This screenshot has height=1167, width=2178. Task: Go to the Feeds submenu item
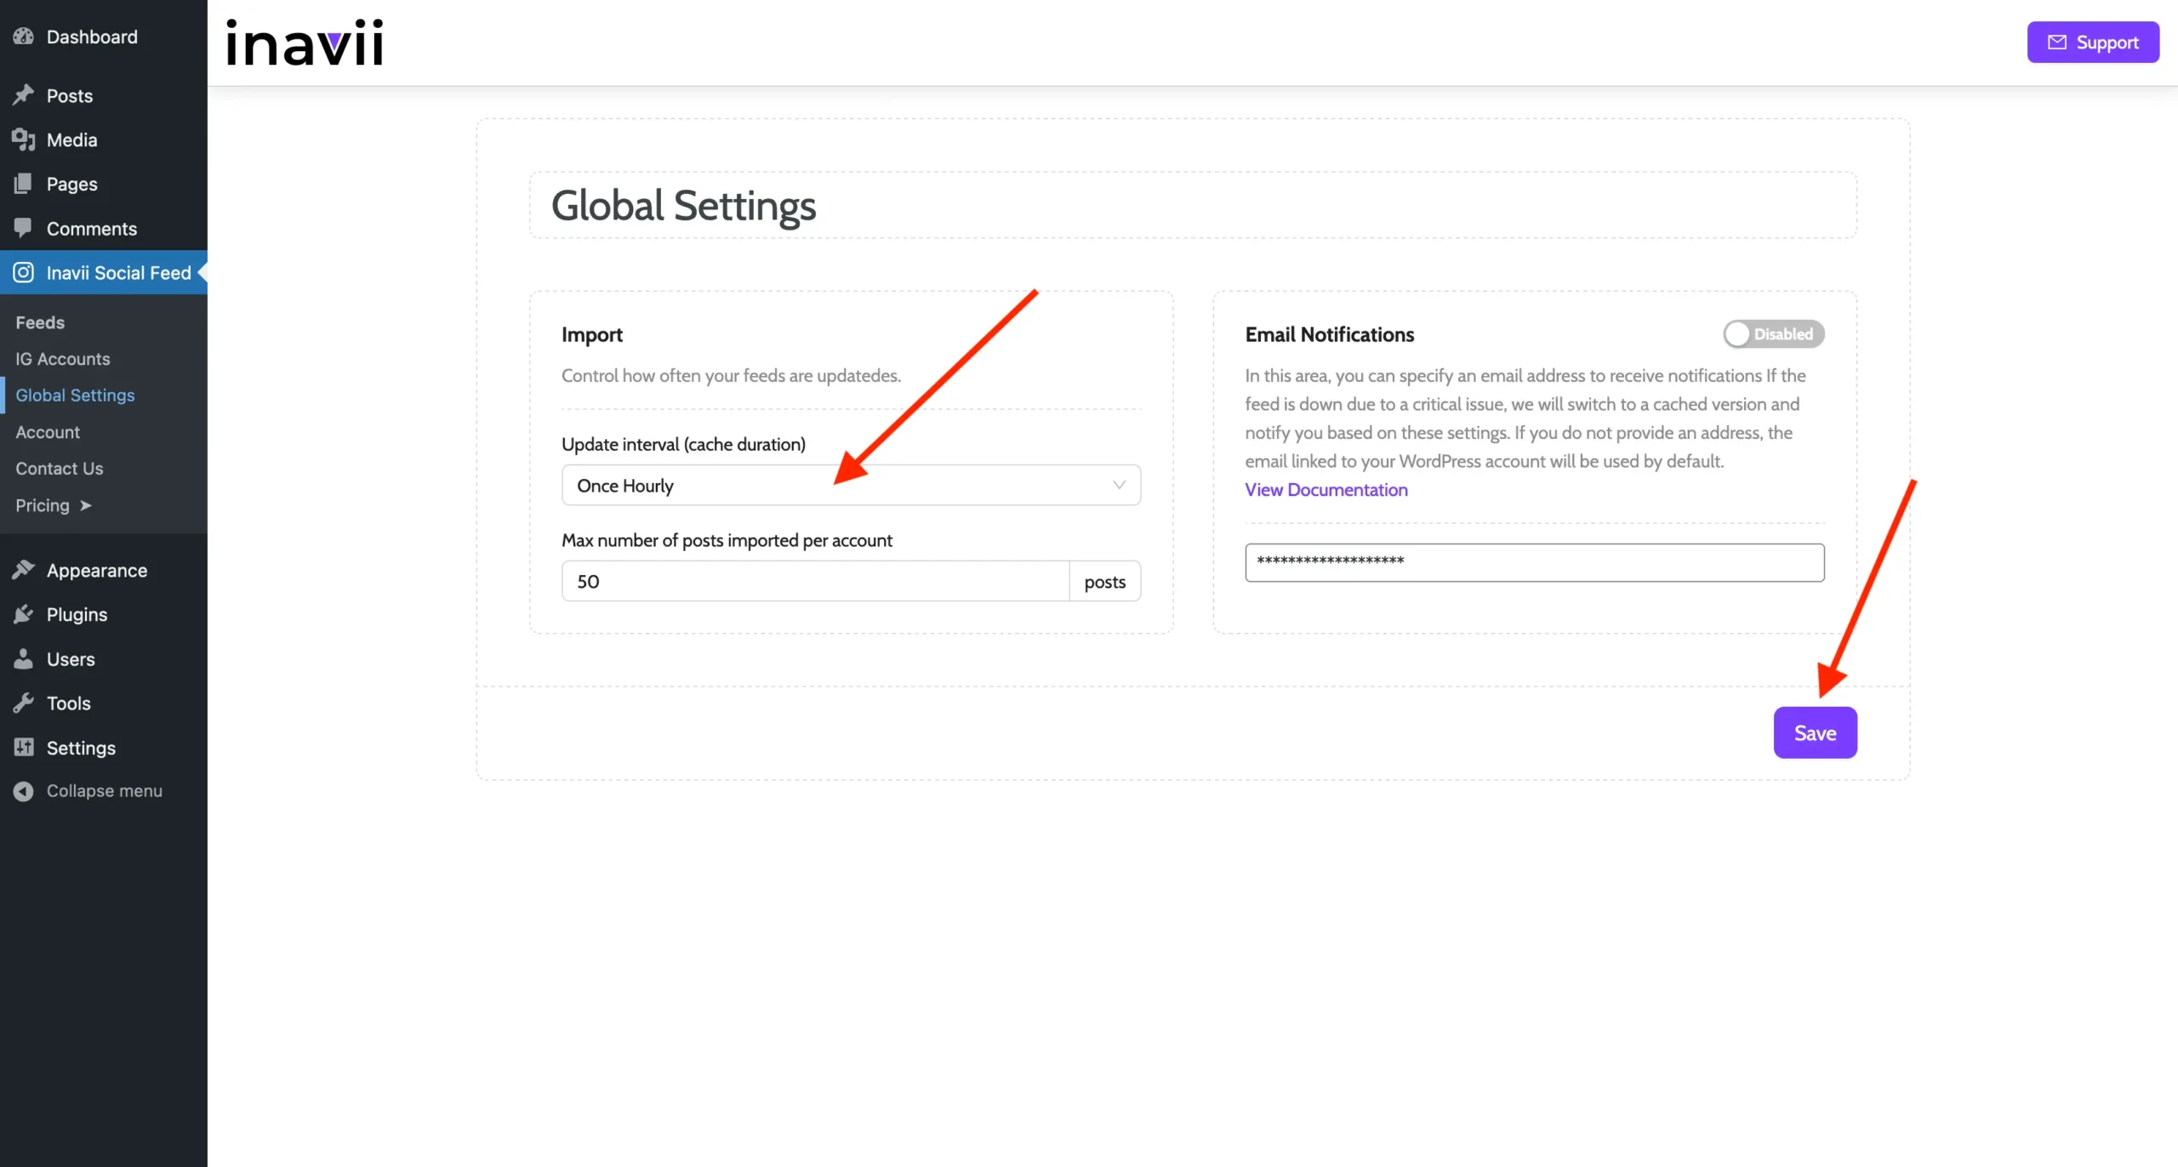[40, 322]
